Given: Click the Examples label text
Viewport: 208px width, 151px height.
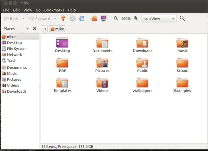Looking at the screenshot, I should click(x=183, y=91).
